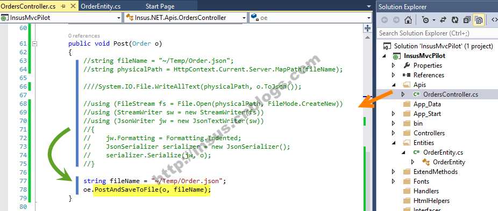Select OrdersController.cs in Solution Explorer

point(450,94)
